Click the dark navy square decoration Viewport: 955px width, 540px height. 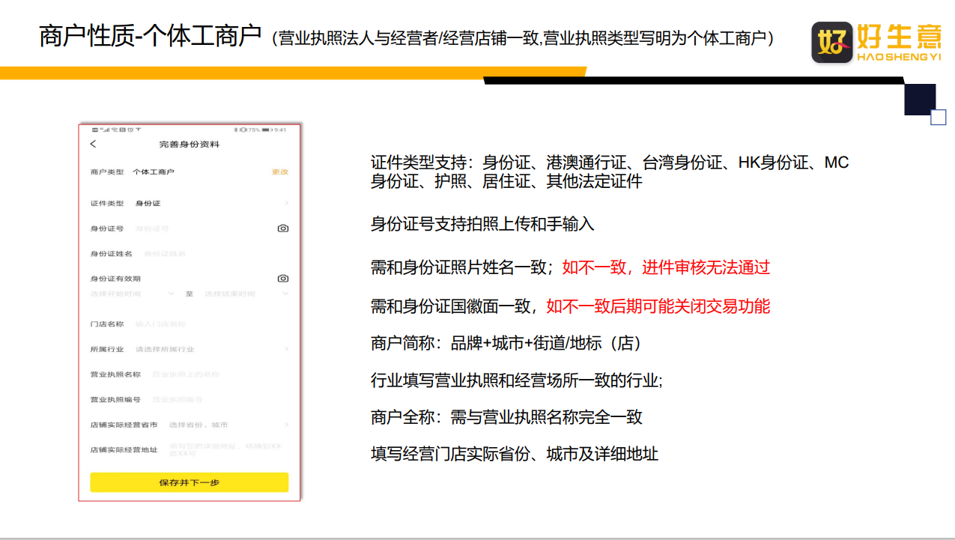pyautogui.click(x=919, y=99)
